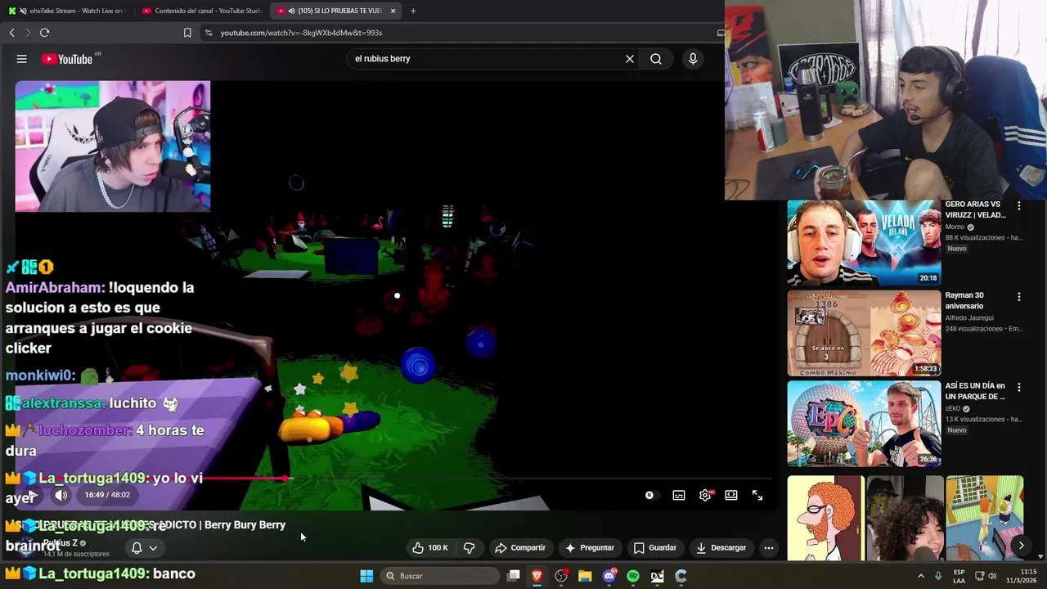Image resolution: width=1047 pixels, height=589 pixels.
Task: Open video player settings gear
Action: coord(705,495)
